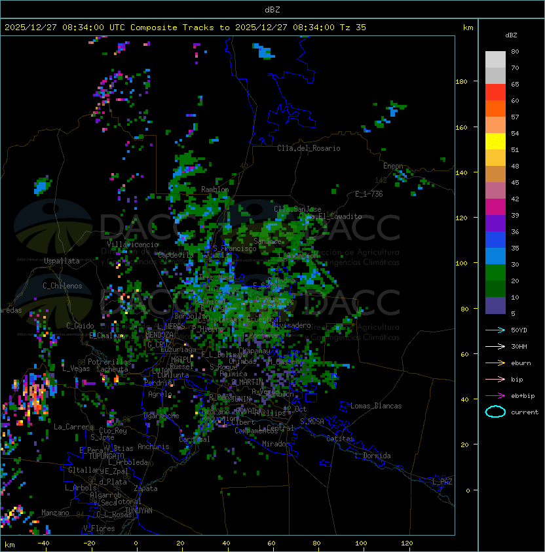This screenshot has width=545, height=552.
Task: Click the 'Mirador' place label
Action: click(x=276, y=444)
